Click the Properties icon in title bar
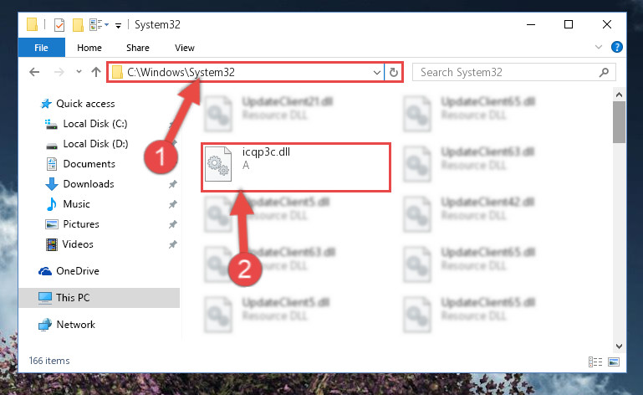 click(x=59, y=24)
